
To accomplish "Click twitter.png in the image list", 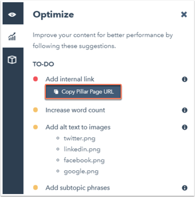I will [79, 138].
